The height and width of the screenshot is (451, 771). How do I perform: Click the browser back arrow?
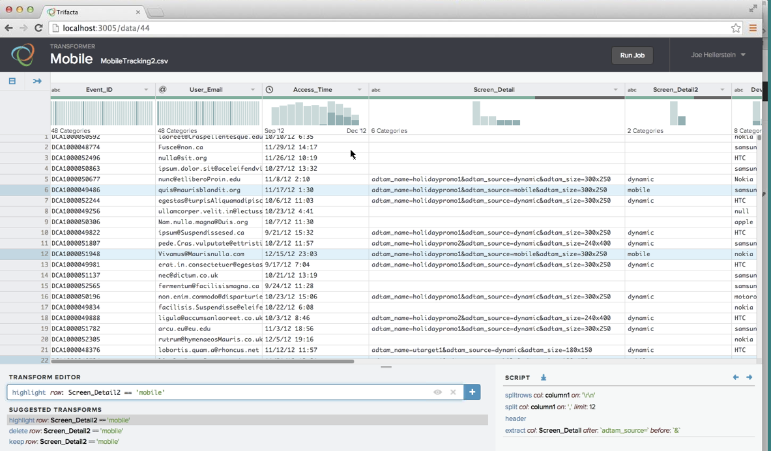pos(8,28)
